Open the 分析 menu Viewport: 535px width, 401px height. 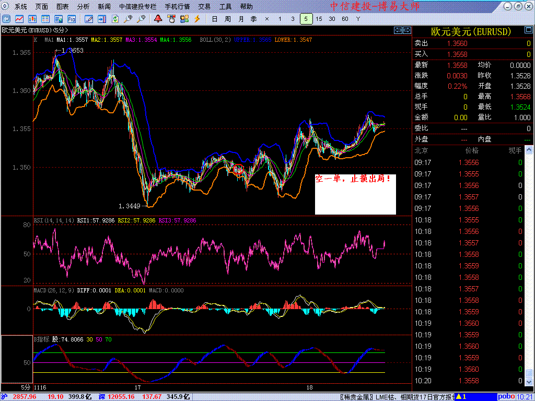[83, 6]
